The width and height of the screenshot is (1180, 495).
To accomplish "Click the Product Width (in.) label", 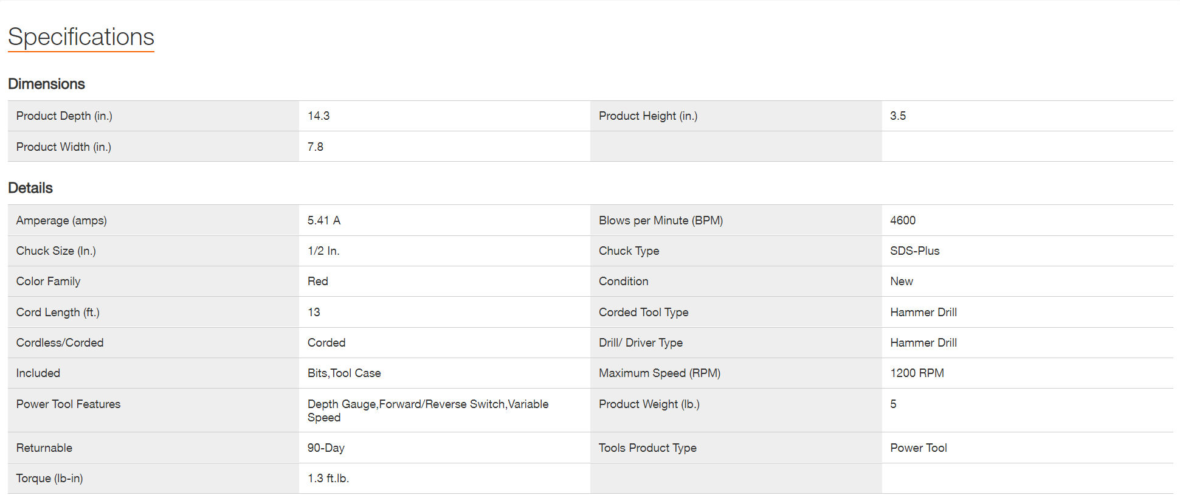I will coord(63,147).
